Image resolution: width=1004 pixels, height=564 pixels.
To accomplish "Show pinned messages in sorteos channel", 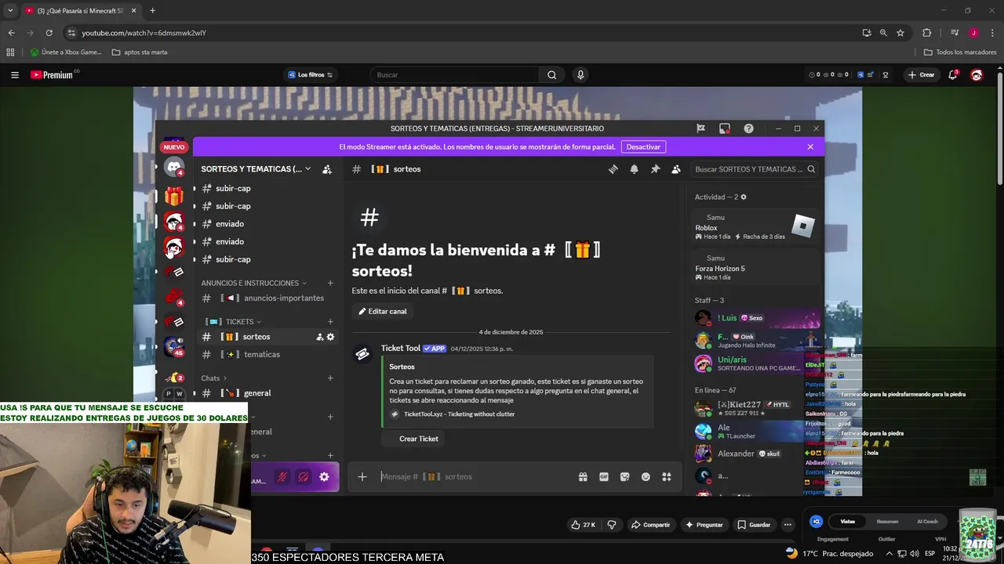I will tap(655, 169).
